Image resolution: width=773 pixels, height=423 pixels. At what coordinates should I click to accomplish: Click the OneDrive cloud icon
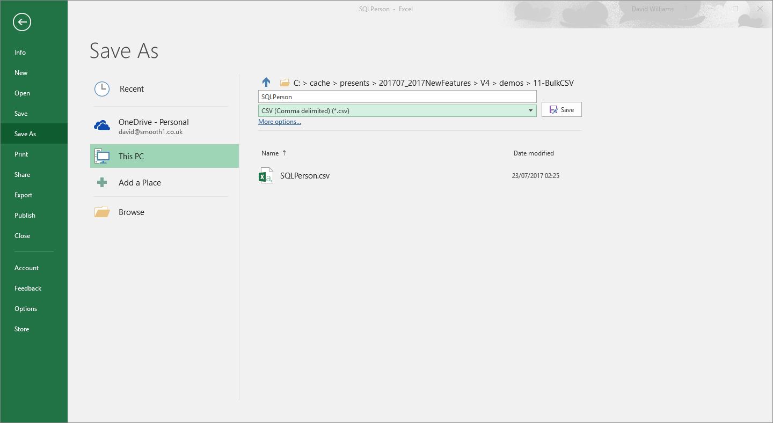102,126
